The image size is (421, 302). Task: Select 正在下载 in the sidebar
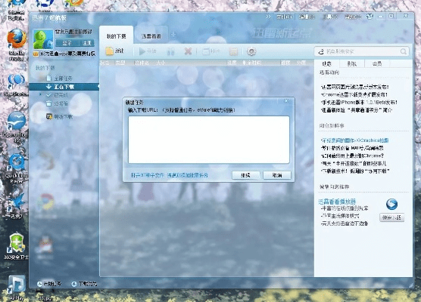(x=64, y=87)
